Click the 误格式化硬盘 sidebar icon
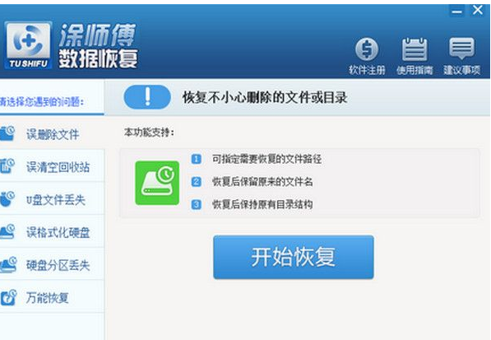The height and width of the screenshot is (340, 491). (7, 232)
